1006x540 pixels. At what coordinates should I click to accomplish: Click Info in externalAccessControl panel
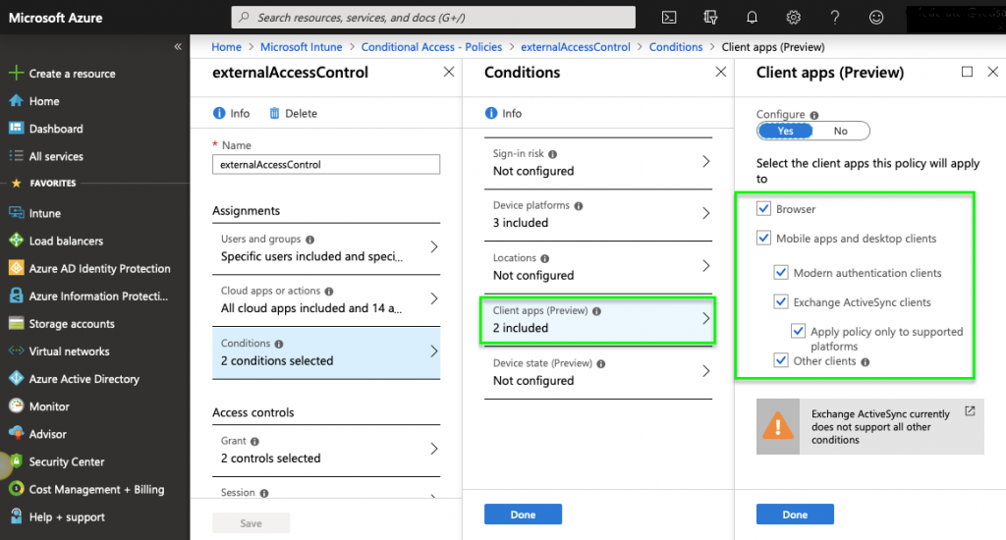tap(232, 113)
